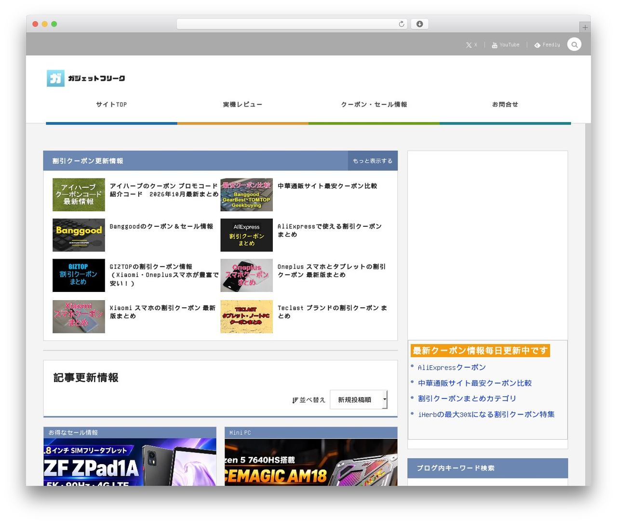Screen dimensions: 617x523
Task: Click the AliExpress 割引クーポン thumbnail
Action: pos(247,235)
